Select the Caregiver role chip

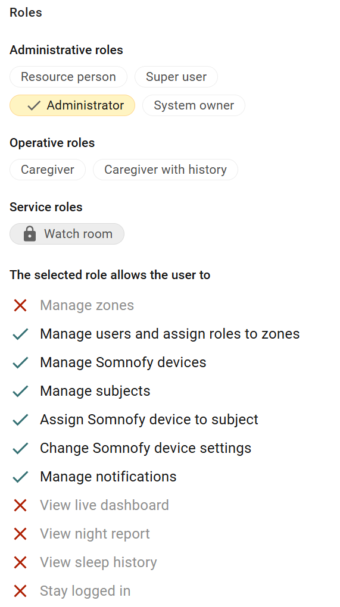[x=48, y=170]
